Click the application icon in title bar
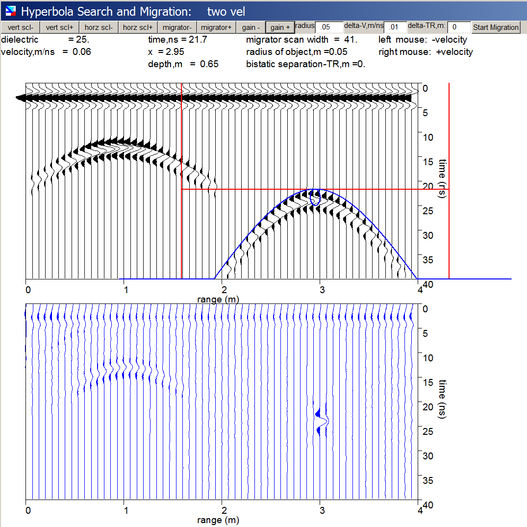This screenshot has height=527, width=527. tap(11, 11)
